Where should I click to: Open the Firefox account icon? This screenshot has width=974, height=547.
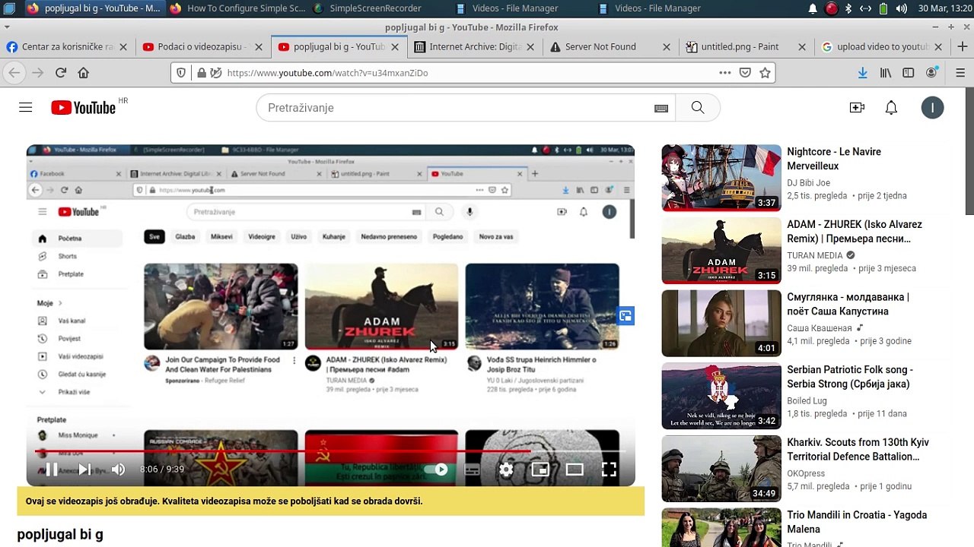pyautogui.click(x=931, y=73)
